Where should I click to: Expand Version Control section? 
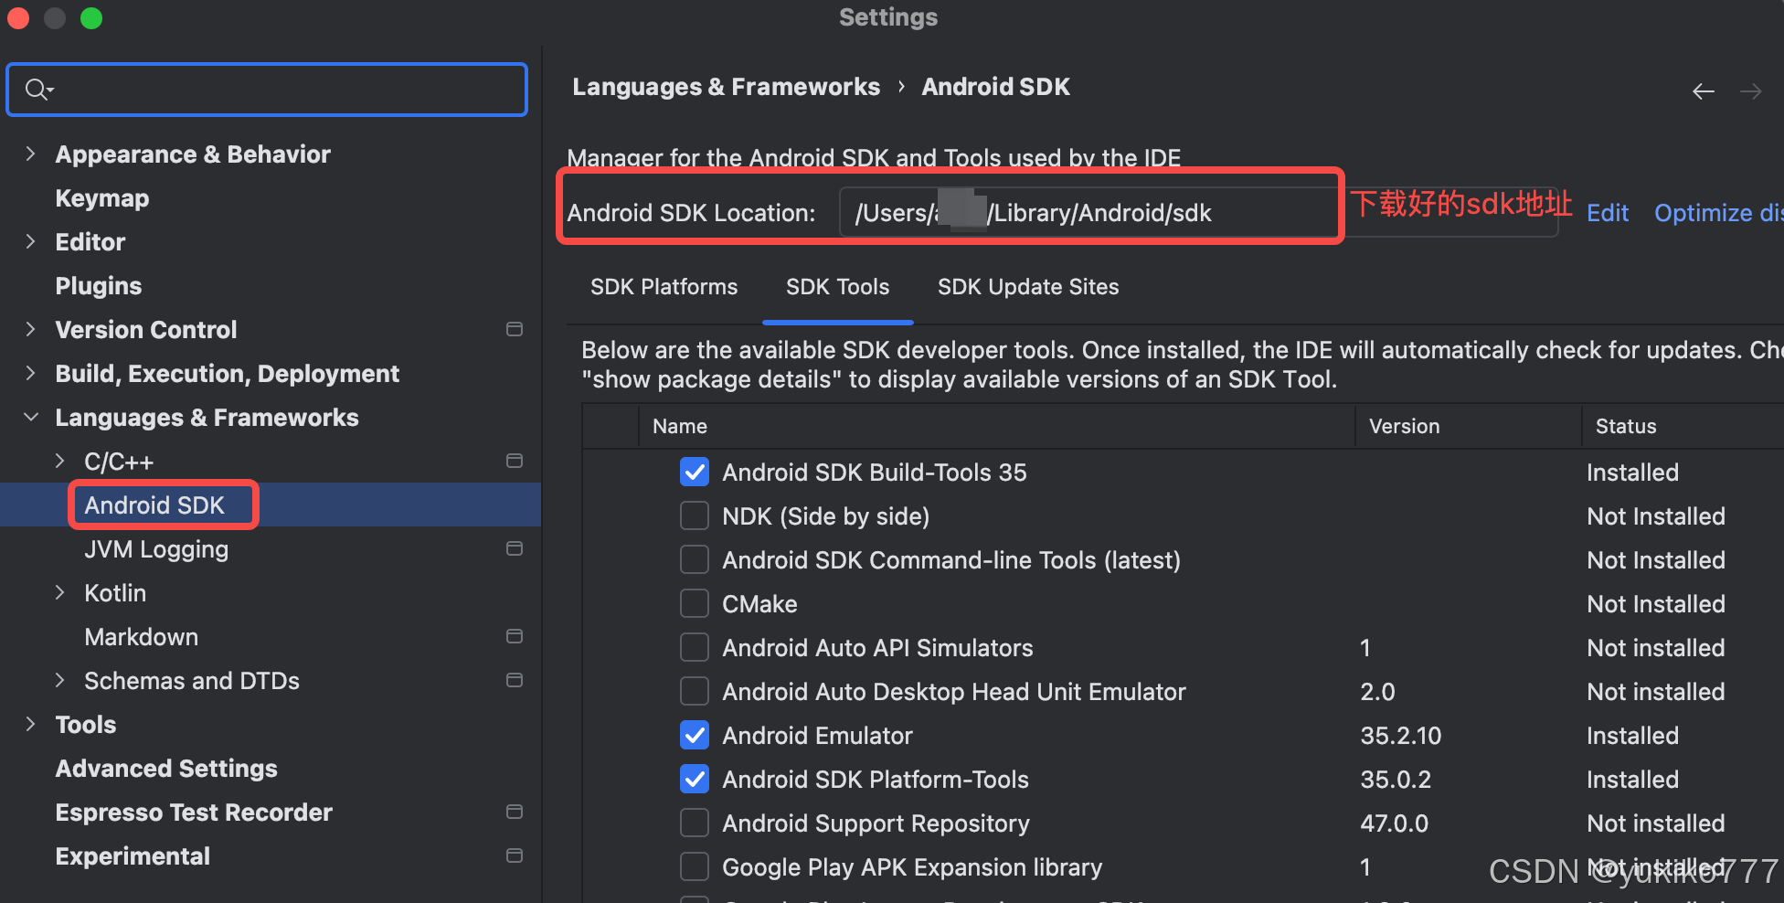point(31,329)
